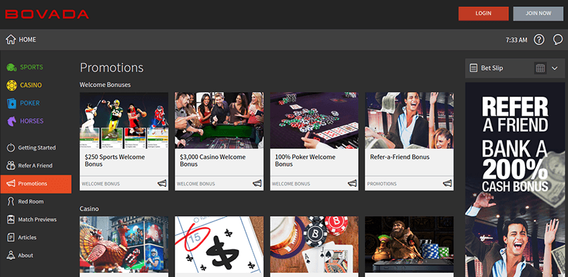Open the Sports section in sidebar

pos(30,67)
